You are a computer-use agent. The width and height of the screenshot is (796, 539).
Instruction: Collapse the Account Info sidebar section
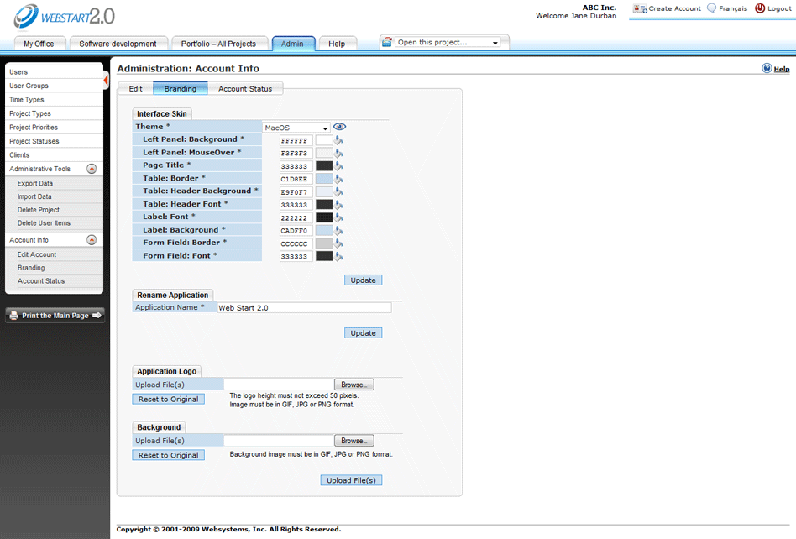click(92, 240)
